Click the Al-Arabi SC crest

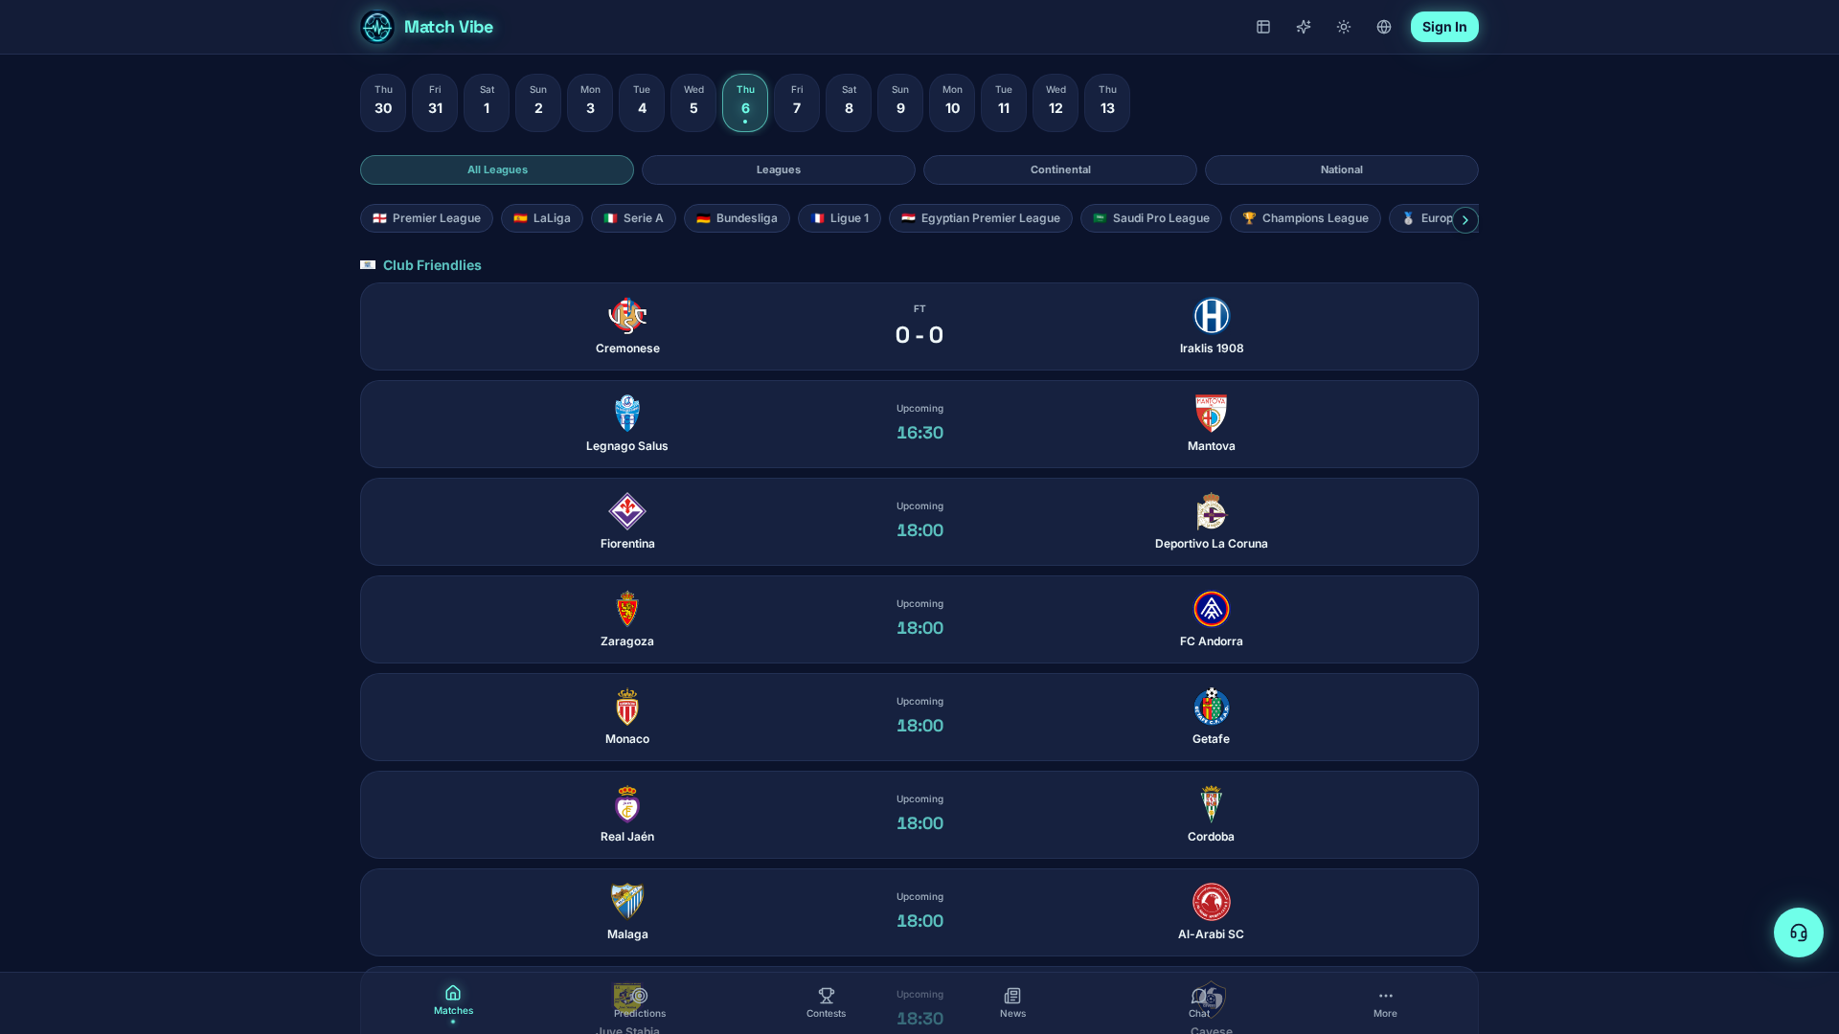click(1212, 902)
